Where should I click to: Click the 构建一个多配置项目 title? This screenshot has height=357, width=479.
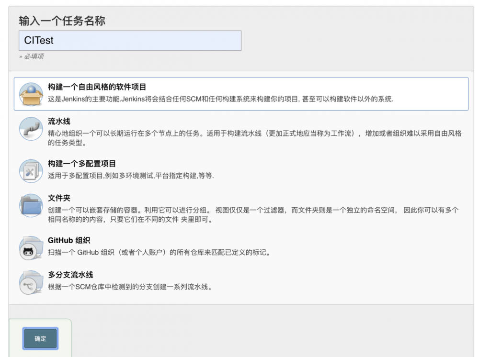(x=82, y=163)
